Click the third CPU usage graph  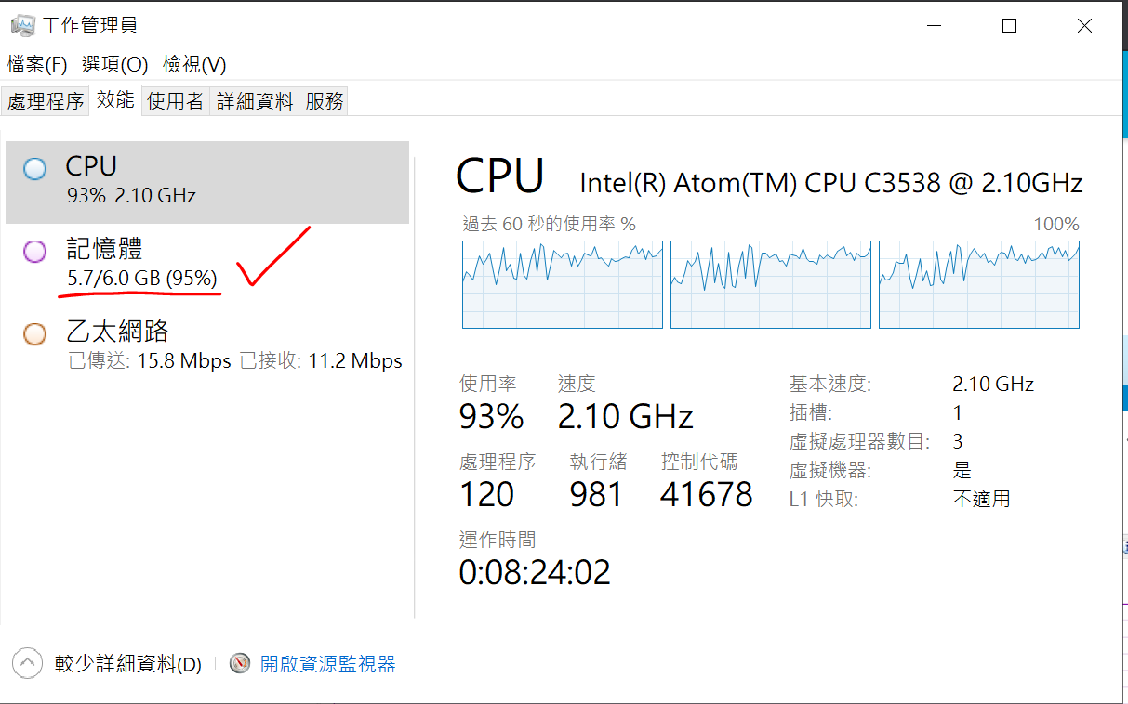coord(979,284)
